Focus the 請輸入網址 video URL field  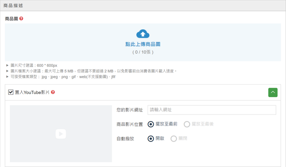point(212,110)
